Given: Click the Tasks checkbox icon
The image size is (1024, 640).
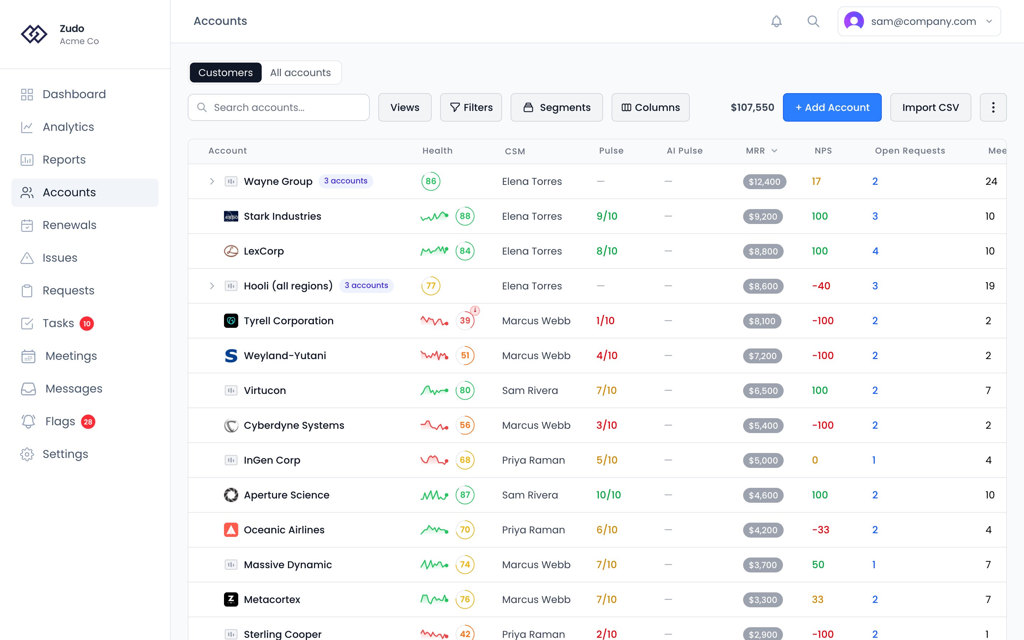Looking at the screenshot, I should (27, 324).
